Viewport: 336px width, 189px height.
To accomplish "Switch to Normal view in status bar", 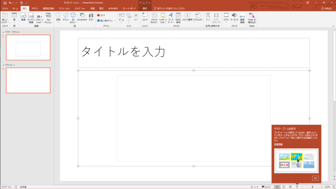I will 277,187.
